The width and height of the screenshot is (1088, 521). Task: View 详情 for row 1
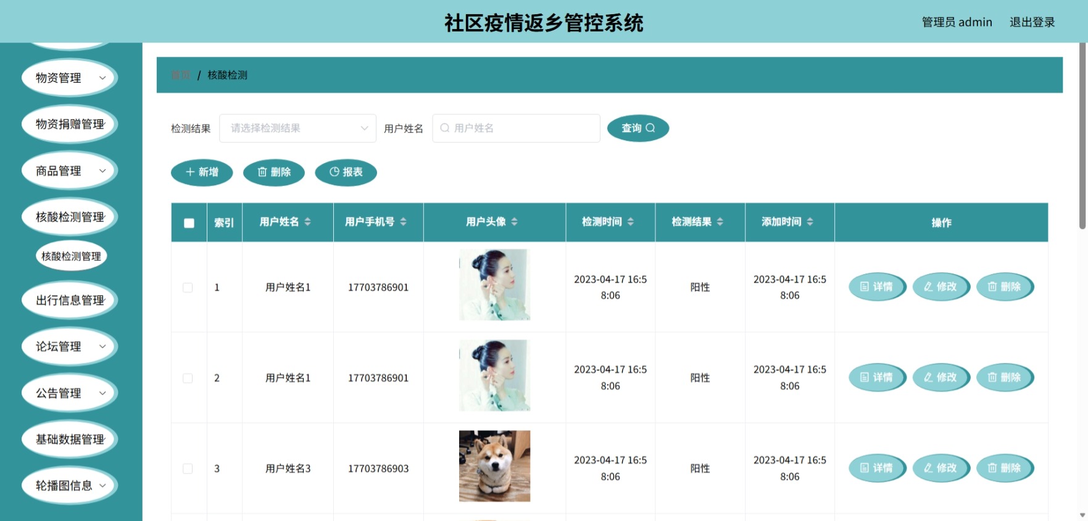pos(877,287)
